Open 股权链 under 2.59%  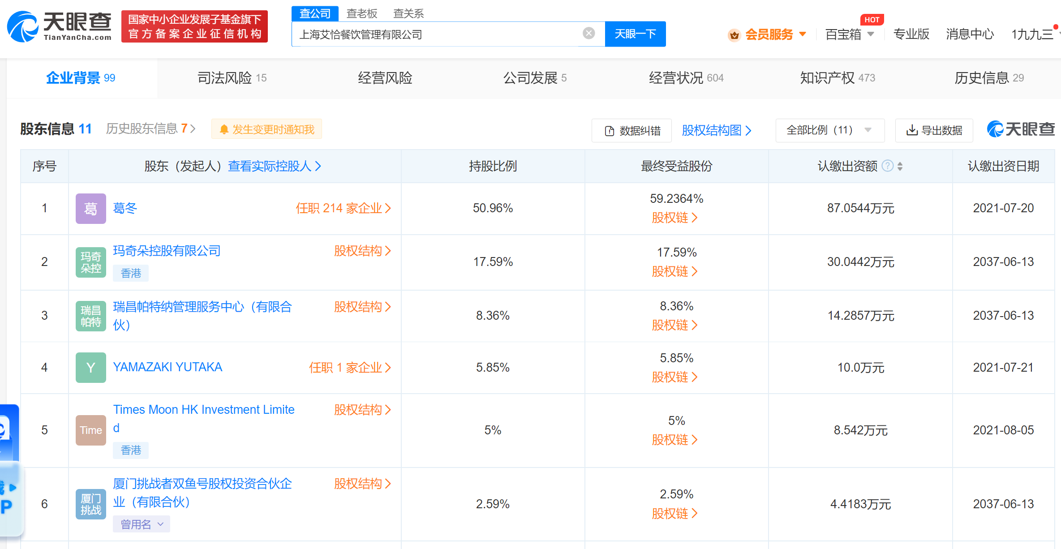(x=674, y=513)
